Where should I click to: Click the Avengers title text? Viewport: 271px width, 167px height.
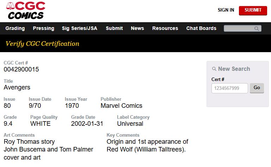pos(17,87)
